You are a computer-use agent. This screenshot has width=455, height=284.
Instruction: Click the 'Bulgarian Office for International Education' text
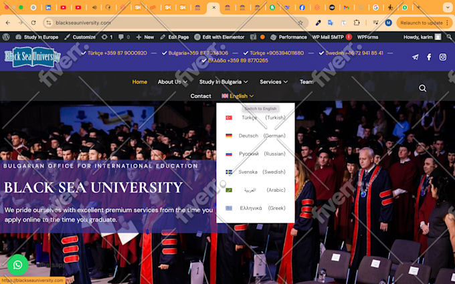click(x=100, y=166)
